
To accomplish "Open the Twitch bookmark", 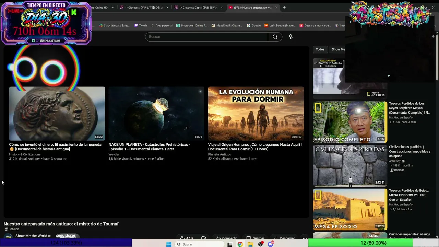I will point(141,25).
